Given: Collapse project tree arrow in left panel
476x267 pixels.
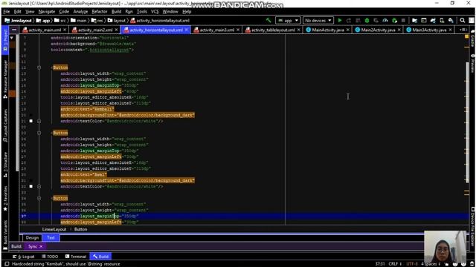Looking at the screenshot, I should (x=12, y=38).
